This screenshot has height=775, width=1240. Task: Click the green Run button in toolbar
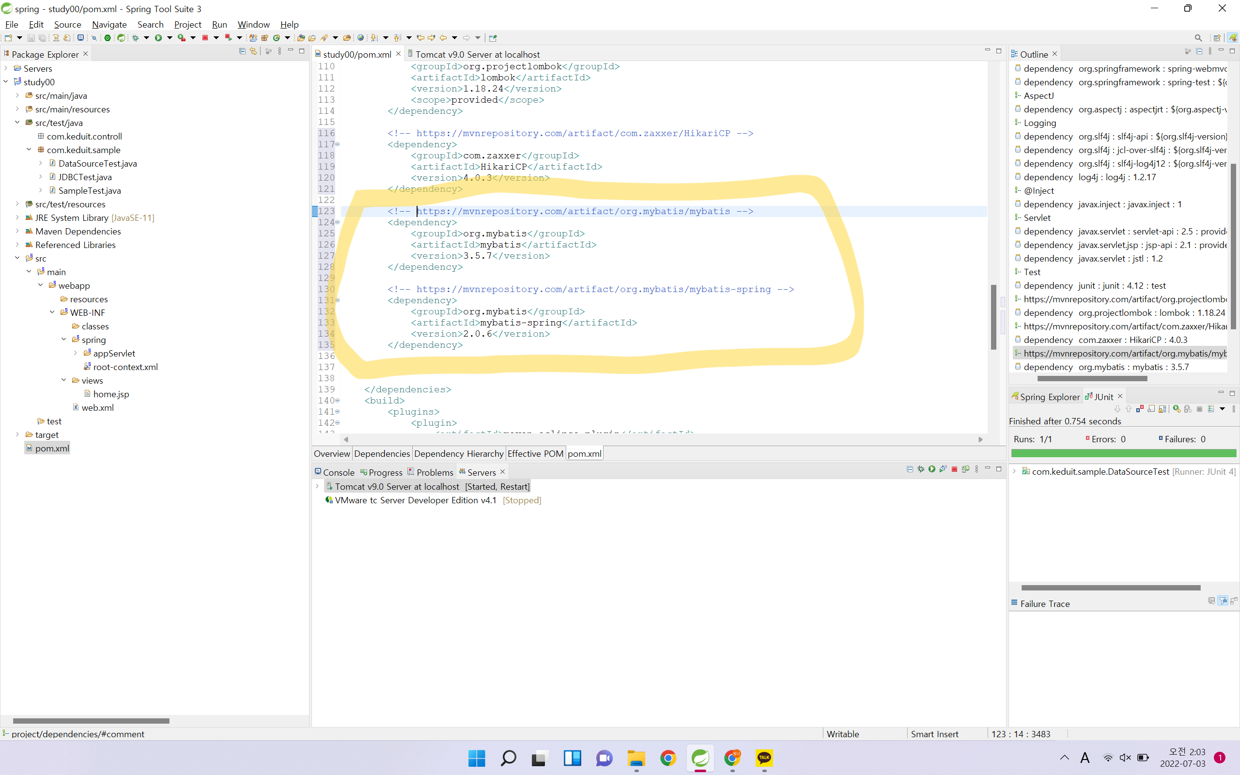pyautogui.click(x=158, y=37)
